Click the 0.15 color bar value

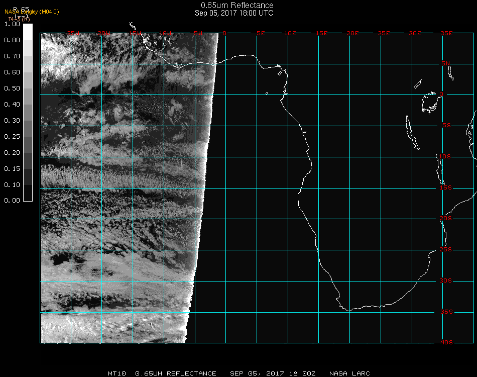click(x=12, y=169)
